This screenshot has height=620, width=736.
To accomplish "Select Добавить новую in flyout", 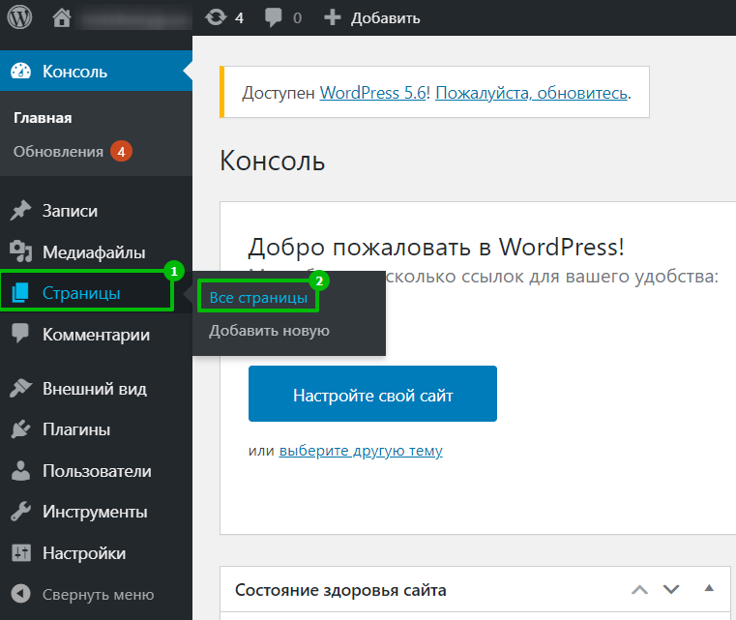I will [269, 331].
